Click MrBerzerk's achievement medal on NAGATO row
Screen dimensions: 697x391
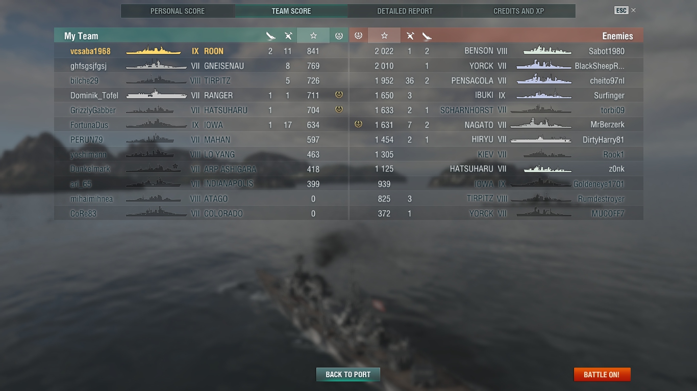[358, 124]
